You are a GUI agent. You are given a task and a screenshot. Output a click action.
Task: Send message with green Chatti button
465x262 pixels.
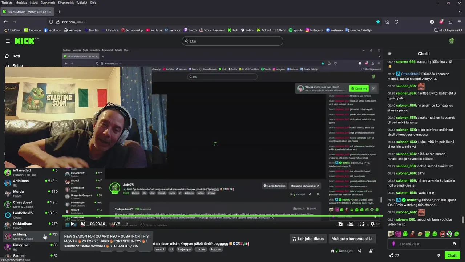click(x=452, y=255)
